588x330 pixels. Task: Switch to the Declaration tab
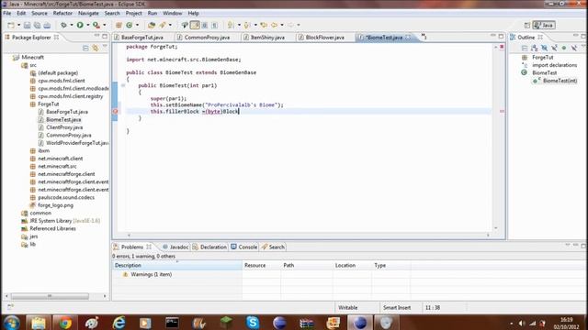point(209,247)
